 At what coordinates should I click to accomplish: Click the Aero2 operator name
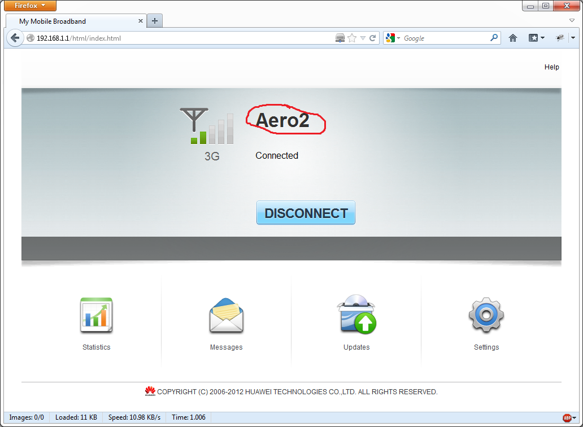click(282, 120)
